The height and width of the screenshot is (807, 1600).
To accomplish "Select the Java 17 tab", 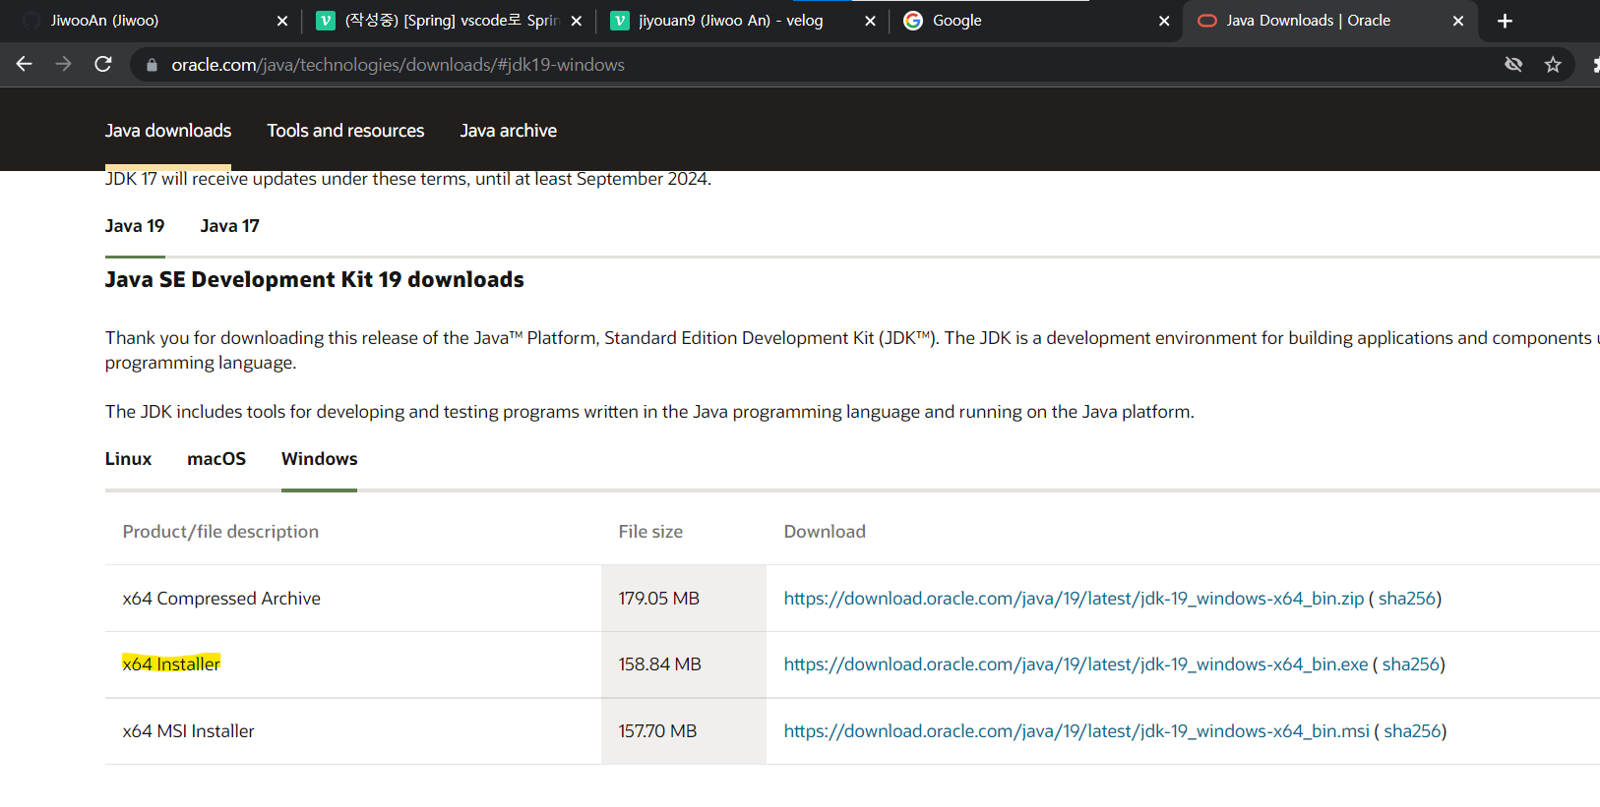I will pyautogui.click(x=230, y=226).
